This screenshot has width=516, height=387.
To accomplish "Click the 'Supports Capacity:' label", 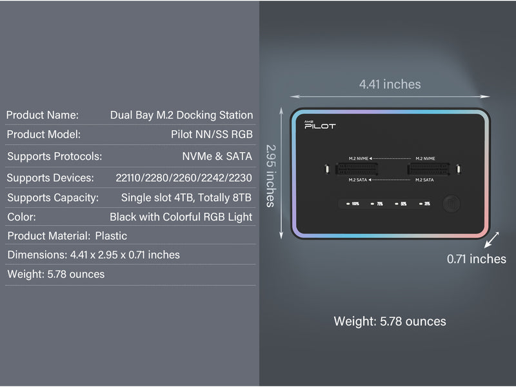I will (x=53, y=198).
